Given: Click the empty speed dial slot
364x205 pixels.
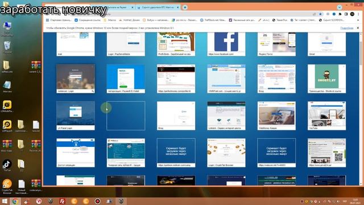Looking at the screenshot, I should pyautogui.click(x=126, y=116).
